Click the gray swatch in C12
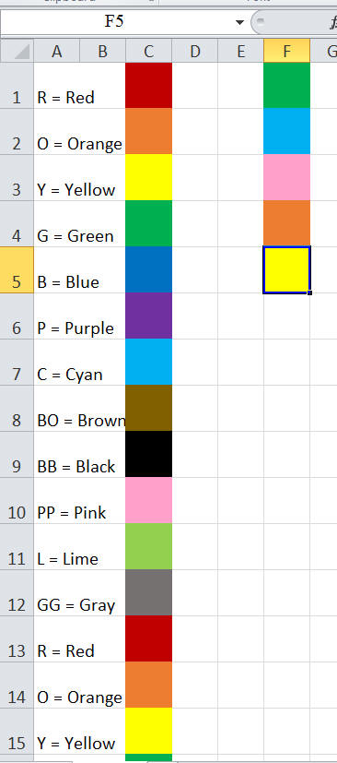337x763 pixels. click(148, 592)
